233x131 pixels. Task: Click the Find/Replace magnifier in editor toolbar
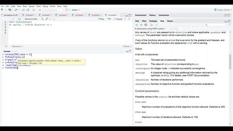[x=42, y=19]
